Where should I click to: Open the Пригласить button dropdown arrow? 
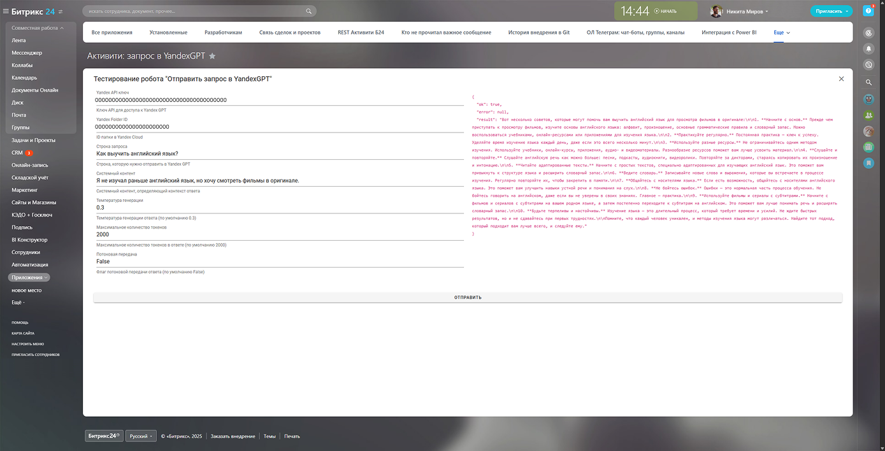[x=847, y=11]
